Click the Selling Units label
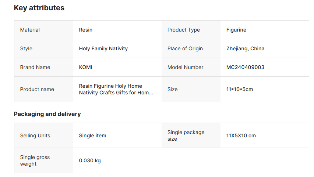 pos(35,136)
